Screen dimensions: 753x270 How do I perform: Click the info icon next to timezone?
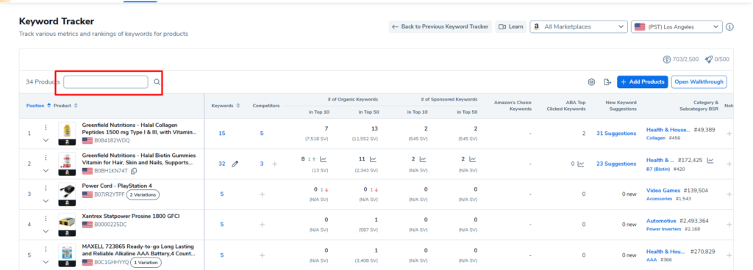click(729, 27)
